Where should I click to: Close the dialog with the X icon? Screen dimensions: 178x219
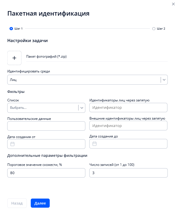pyautogui.click(x=173, y=4)
